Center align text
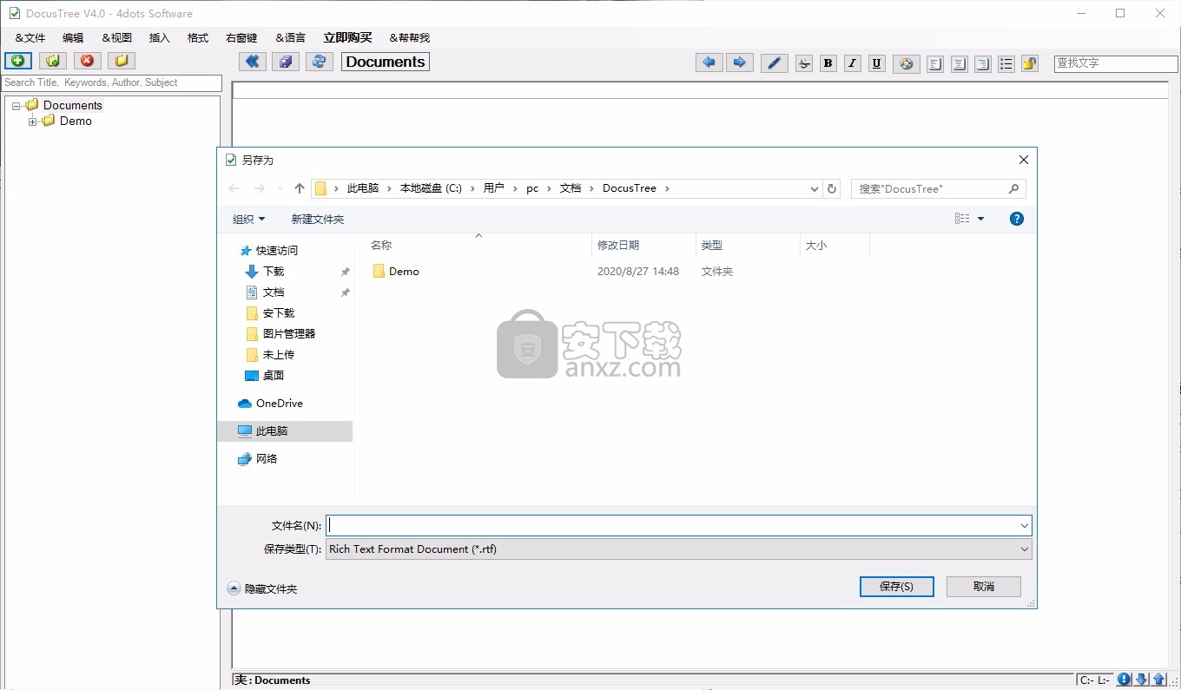This screenshot has height=690, width=1181. (x=960, y=64)
